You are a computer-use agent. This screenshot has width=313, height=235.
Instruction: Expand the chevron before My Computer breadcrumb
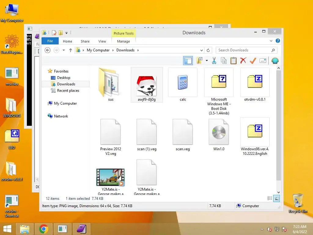click(x=83, y=50)
